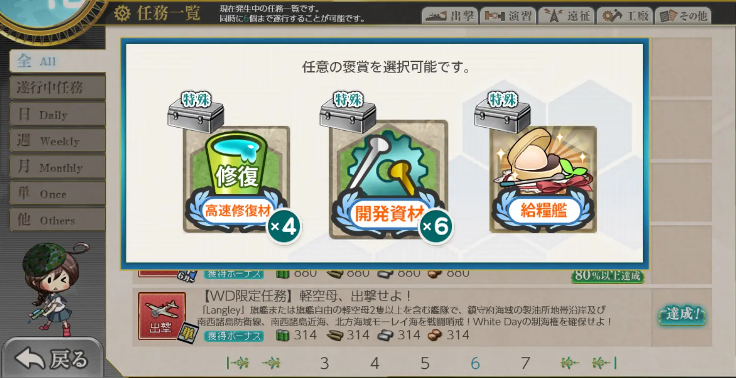Show Weekly quests filter

coord(57,141)
